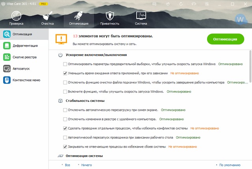
Task: Open Контекстное меню in the sidebar
Action: [24, 80]
